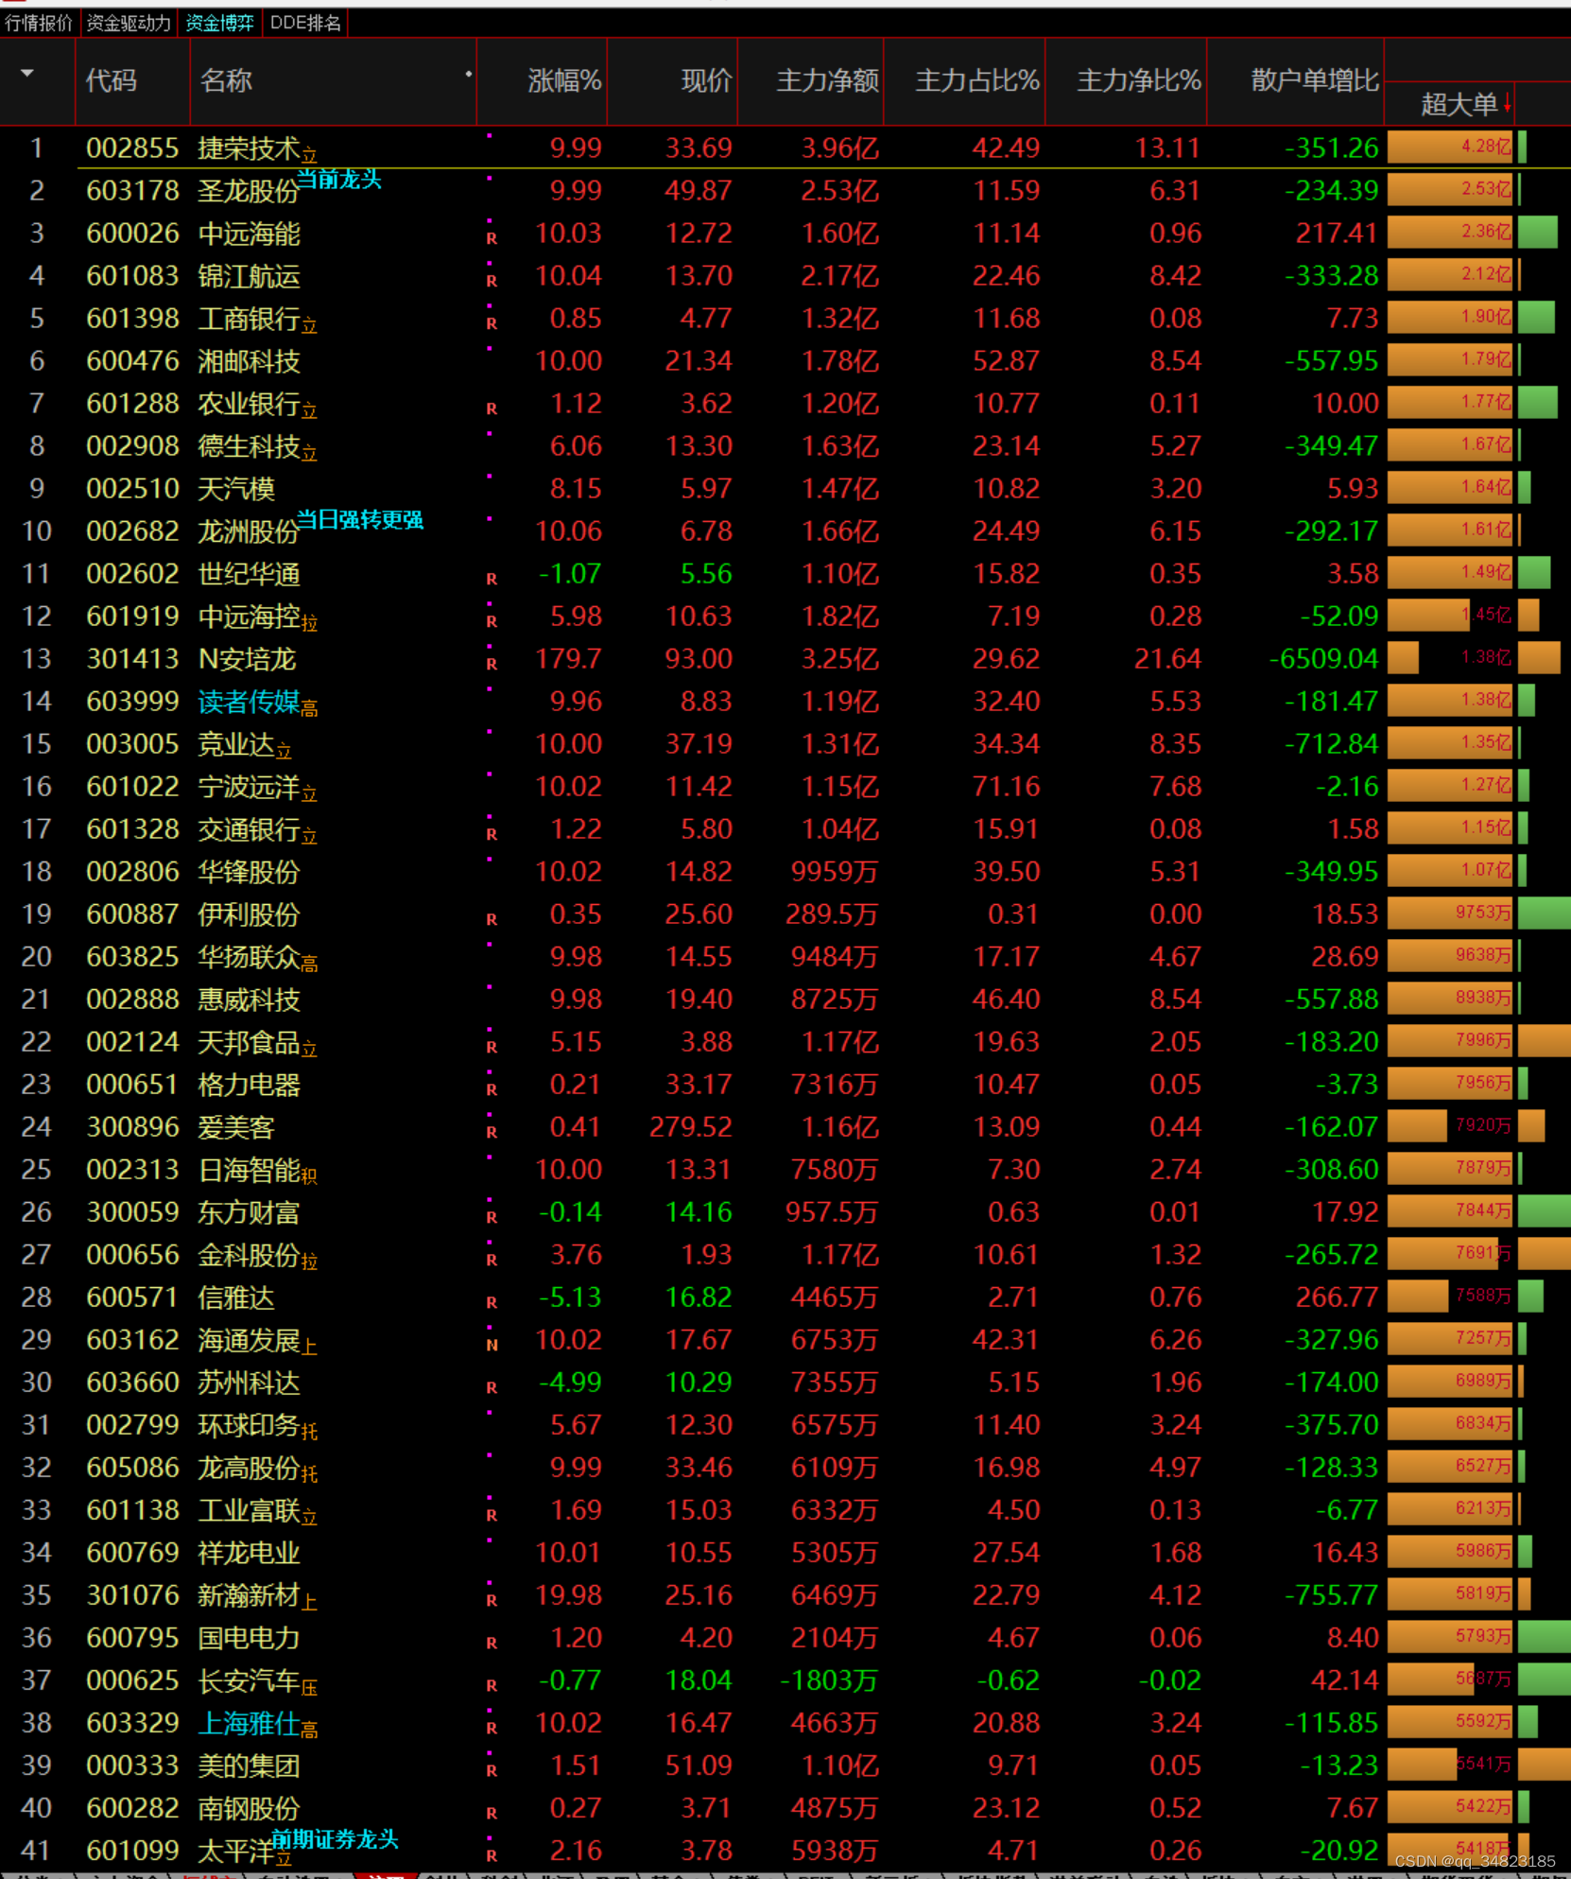This screenshot has height=1879, width=1571.
Task: Click the N marker in 海通发展 row
Action: point(492,1345)
